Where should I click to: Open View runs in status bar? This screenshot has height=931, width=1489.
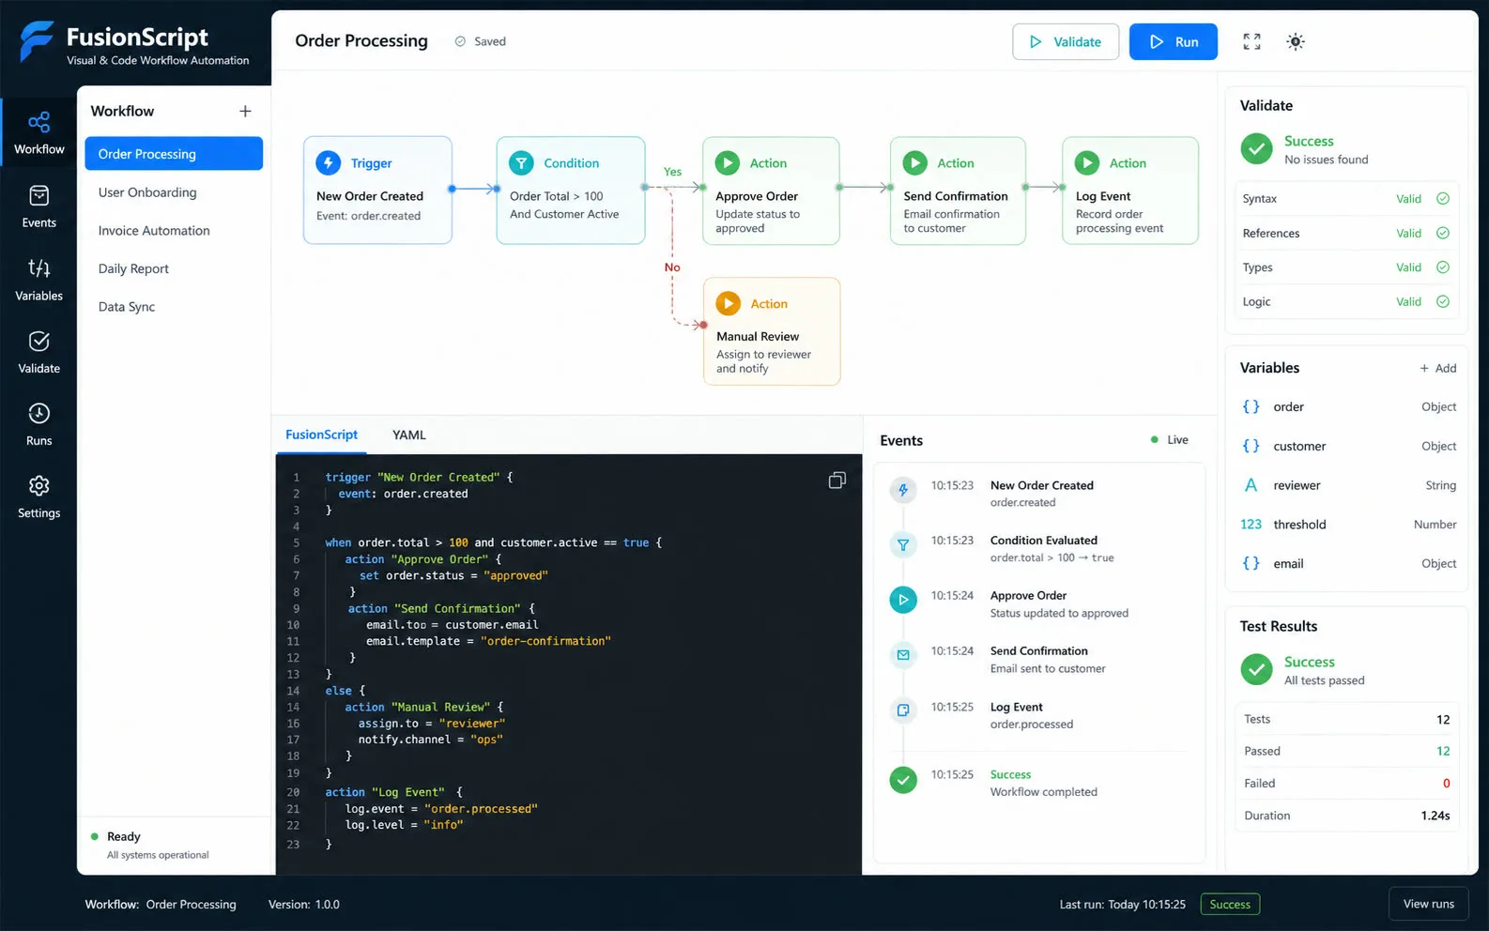(1428, 904)
